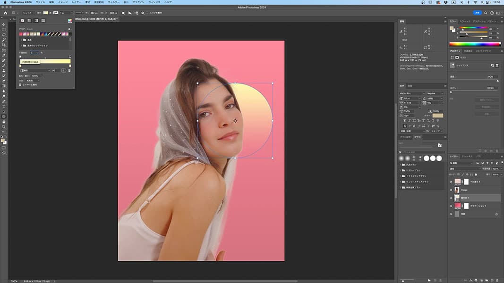This screenshot has height=283, width=504.
Task: Click the gradient angle input field
Action: click(55, 70)
